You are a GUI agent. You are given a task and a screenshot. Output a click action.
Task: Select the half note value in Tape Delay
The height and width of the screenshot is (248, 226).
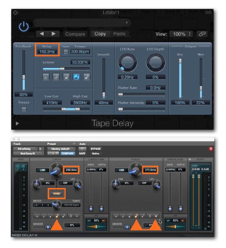tap(56, 77)
